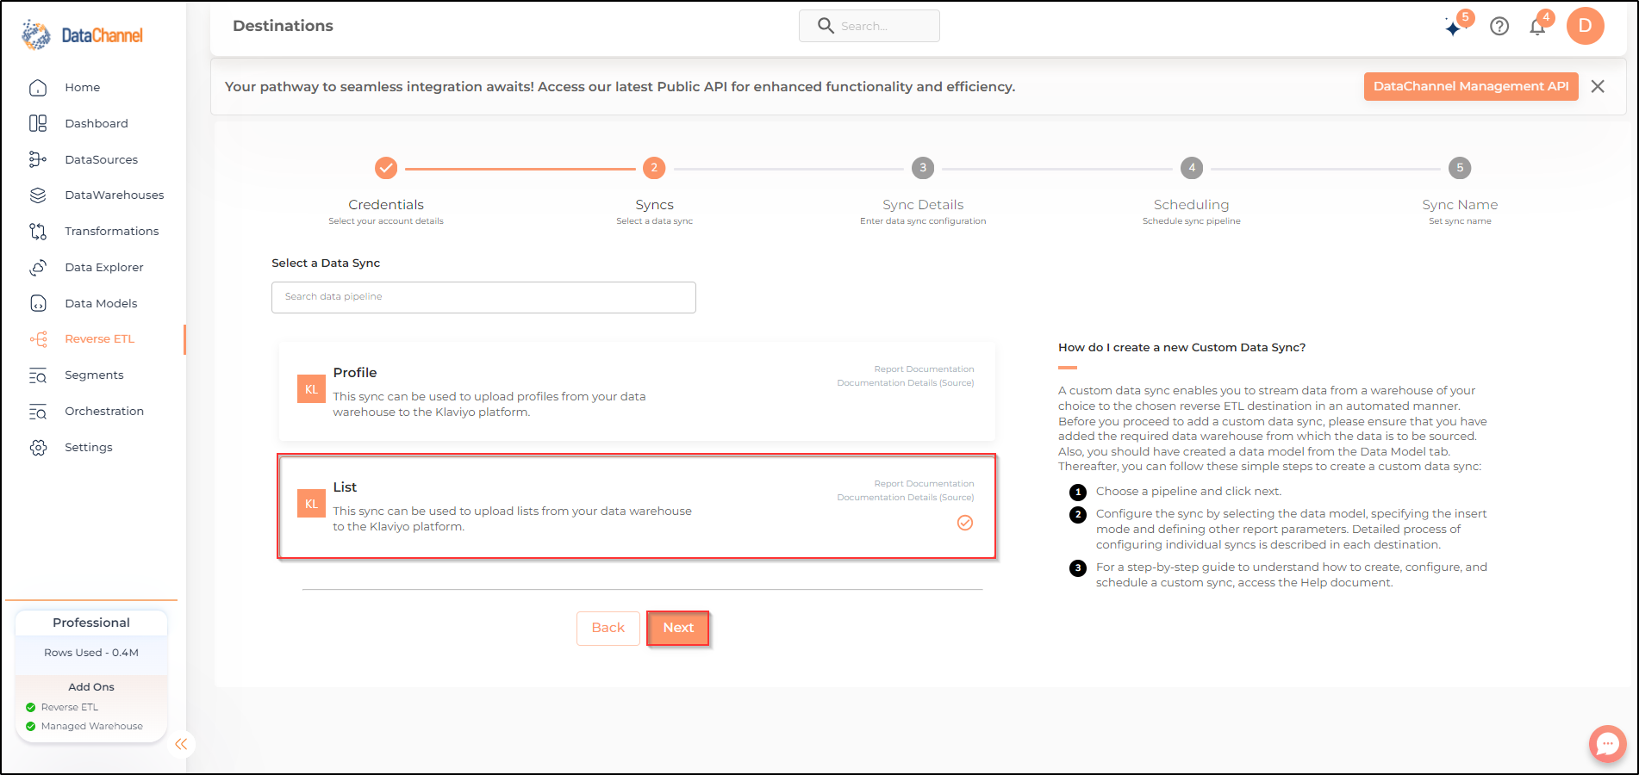Click step 4 Scheduling circle
Image resolution: width=1639 pixels, height=775 pixels.
[x=1192, y=168]
